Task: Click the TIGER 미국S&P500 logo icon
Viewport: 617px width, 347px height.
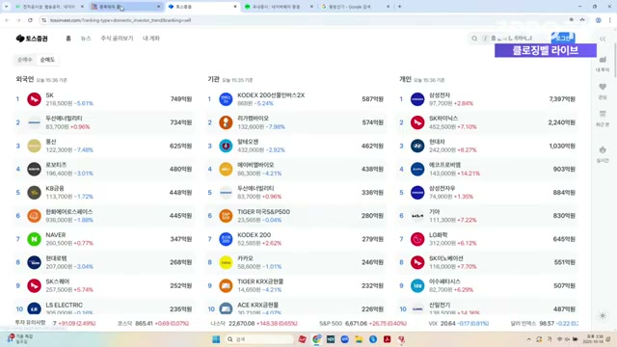Action: pyautogui.click(x=226, y=216)
